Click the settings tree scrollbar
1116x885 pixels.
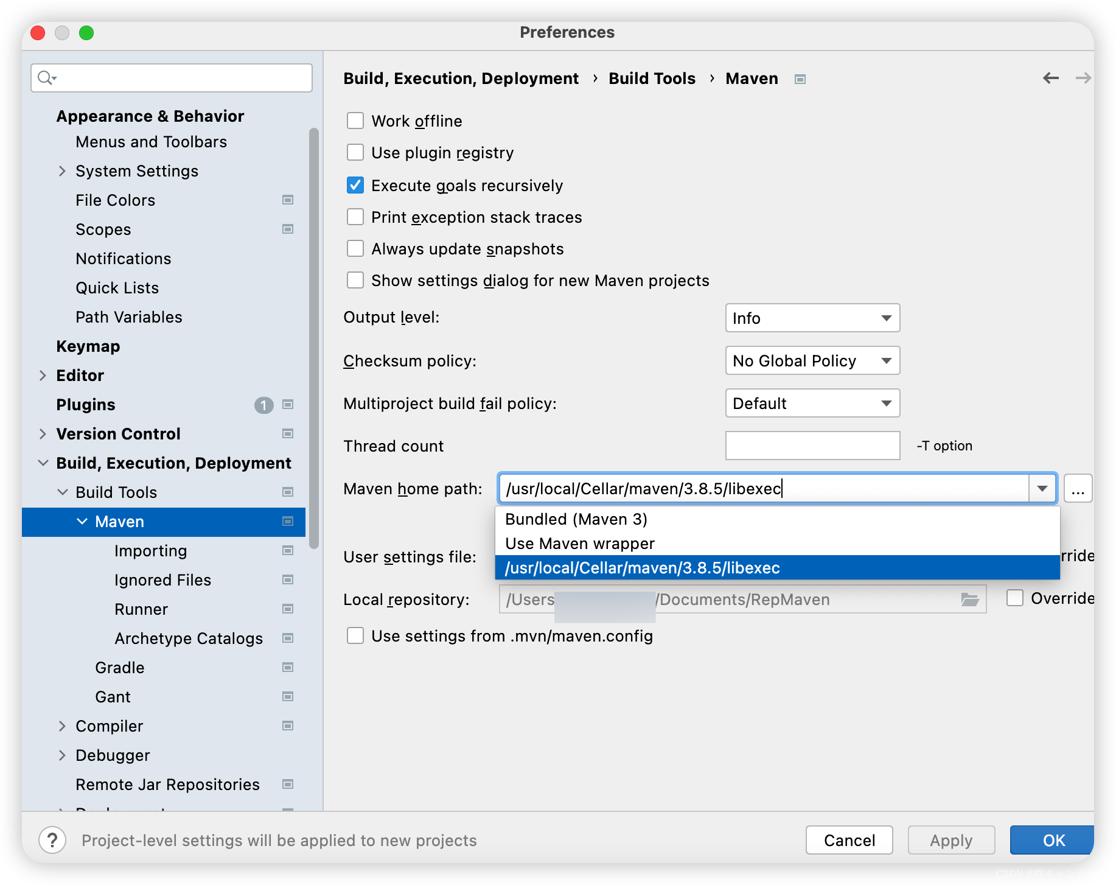(x=313, y=338)
